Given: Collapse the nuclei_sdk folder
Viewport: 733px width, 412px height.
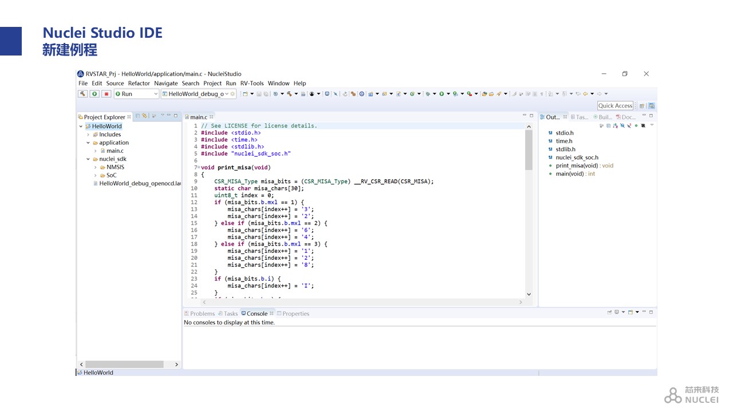Looking at the screenshot, I should pyautogui.click(x=88, y=159).
